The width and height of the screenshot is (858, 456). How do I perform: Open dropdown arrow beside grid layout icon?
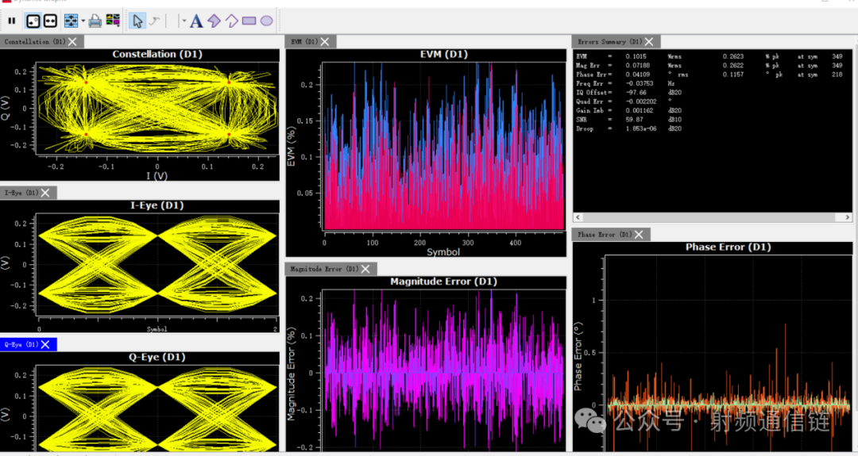(x=83, y=21)
